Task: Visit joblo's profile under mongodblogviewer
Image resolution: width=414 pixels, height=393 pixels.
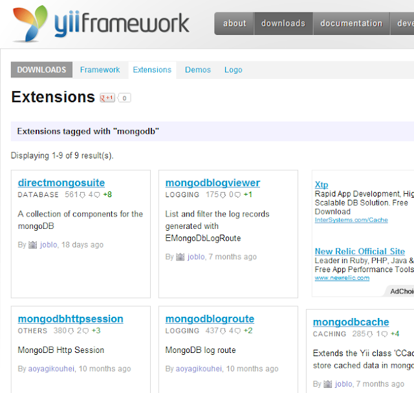Action: pyautogui.click(x=196, y=257)
